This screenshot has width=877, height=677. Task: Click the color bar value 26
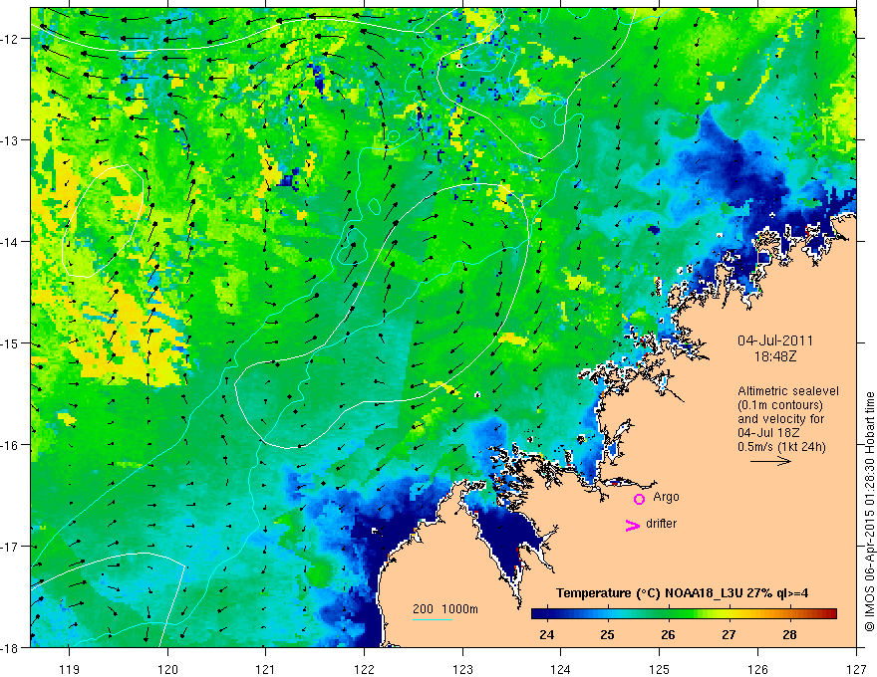click(x=668, y=634)
